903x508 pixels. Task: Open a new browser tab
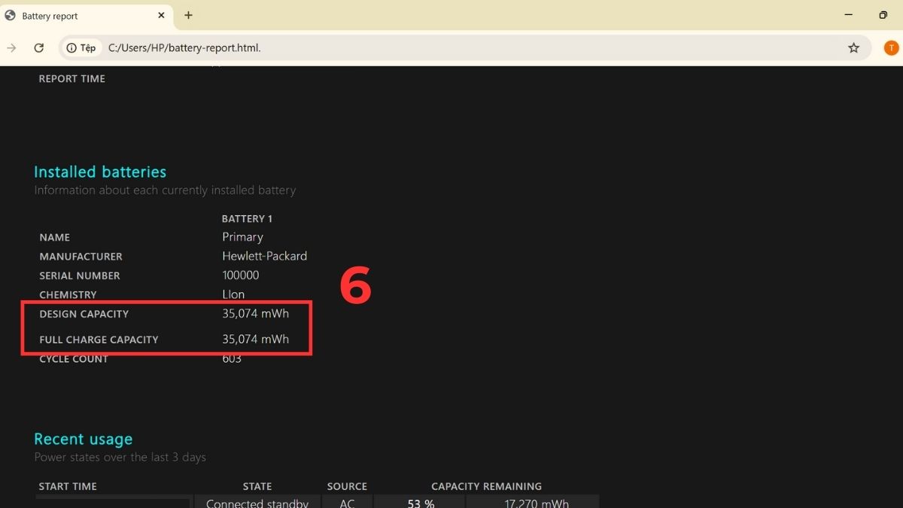click(x=188, y=15)
